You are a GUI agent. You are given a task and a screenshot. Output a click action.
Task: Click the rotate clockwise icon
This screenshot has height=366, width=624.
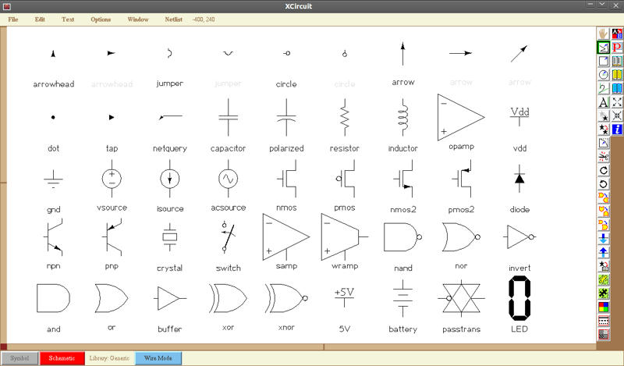click(x=603, y=170)
